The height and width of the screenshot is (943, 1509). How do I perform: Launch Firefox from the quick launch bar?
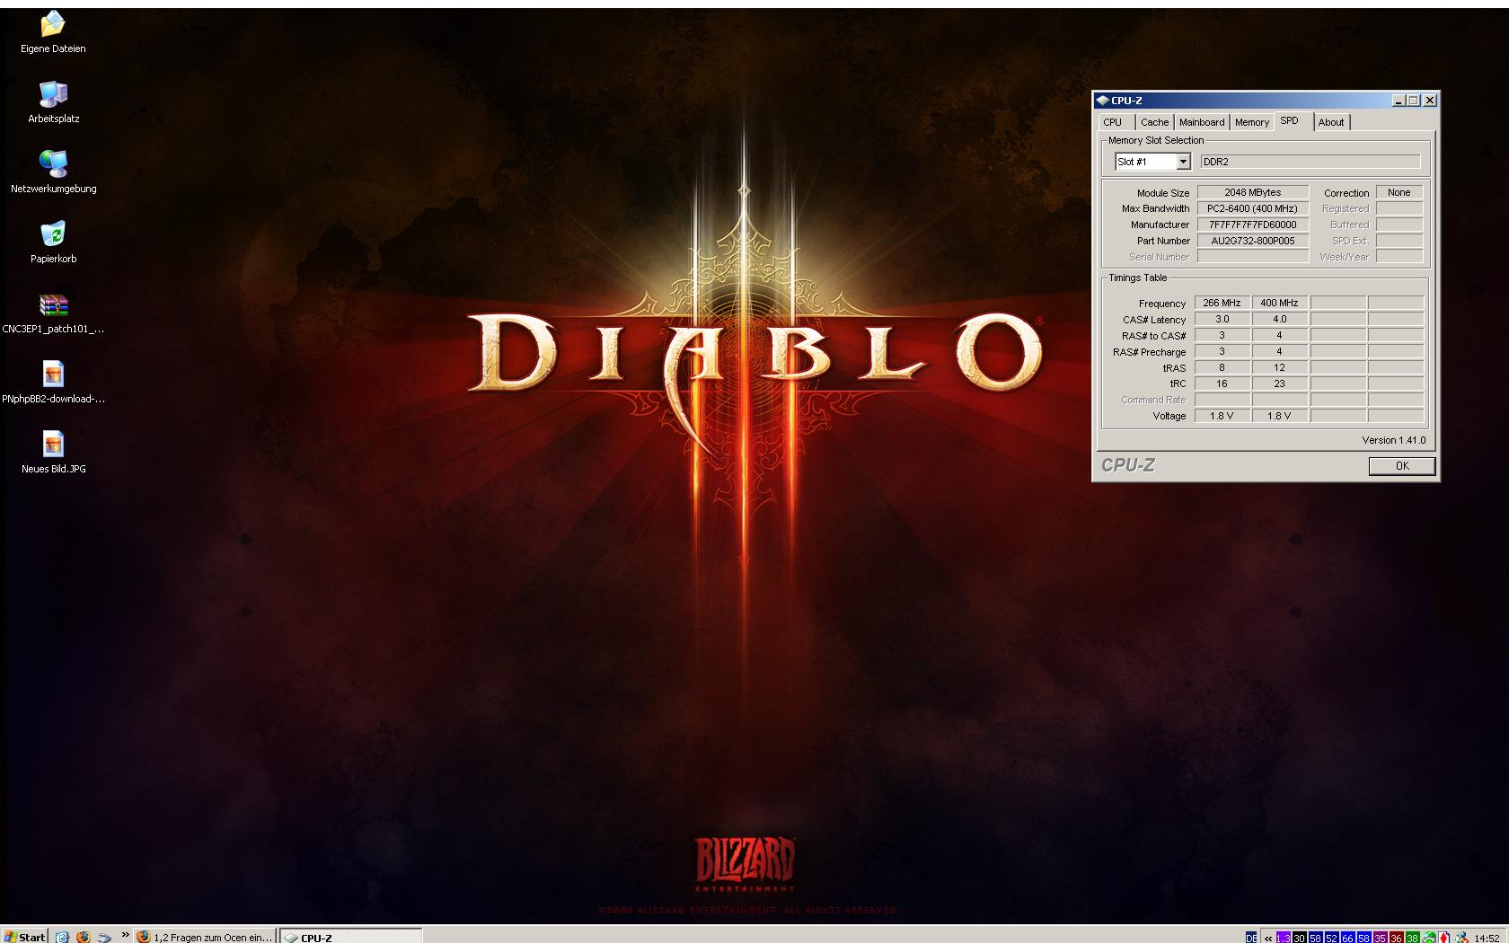click(x=84, y=936)
